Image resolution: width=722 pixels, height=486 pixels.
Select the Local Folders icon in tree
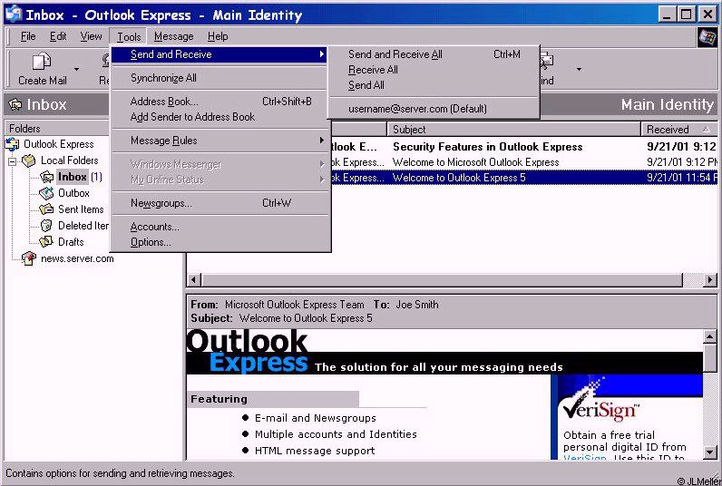point(28,160)
